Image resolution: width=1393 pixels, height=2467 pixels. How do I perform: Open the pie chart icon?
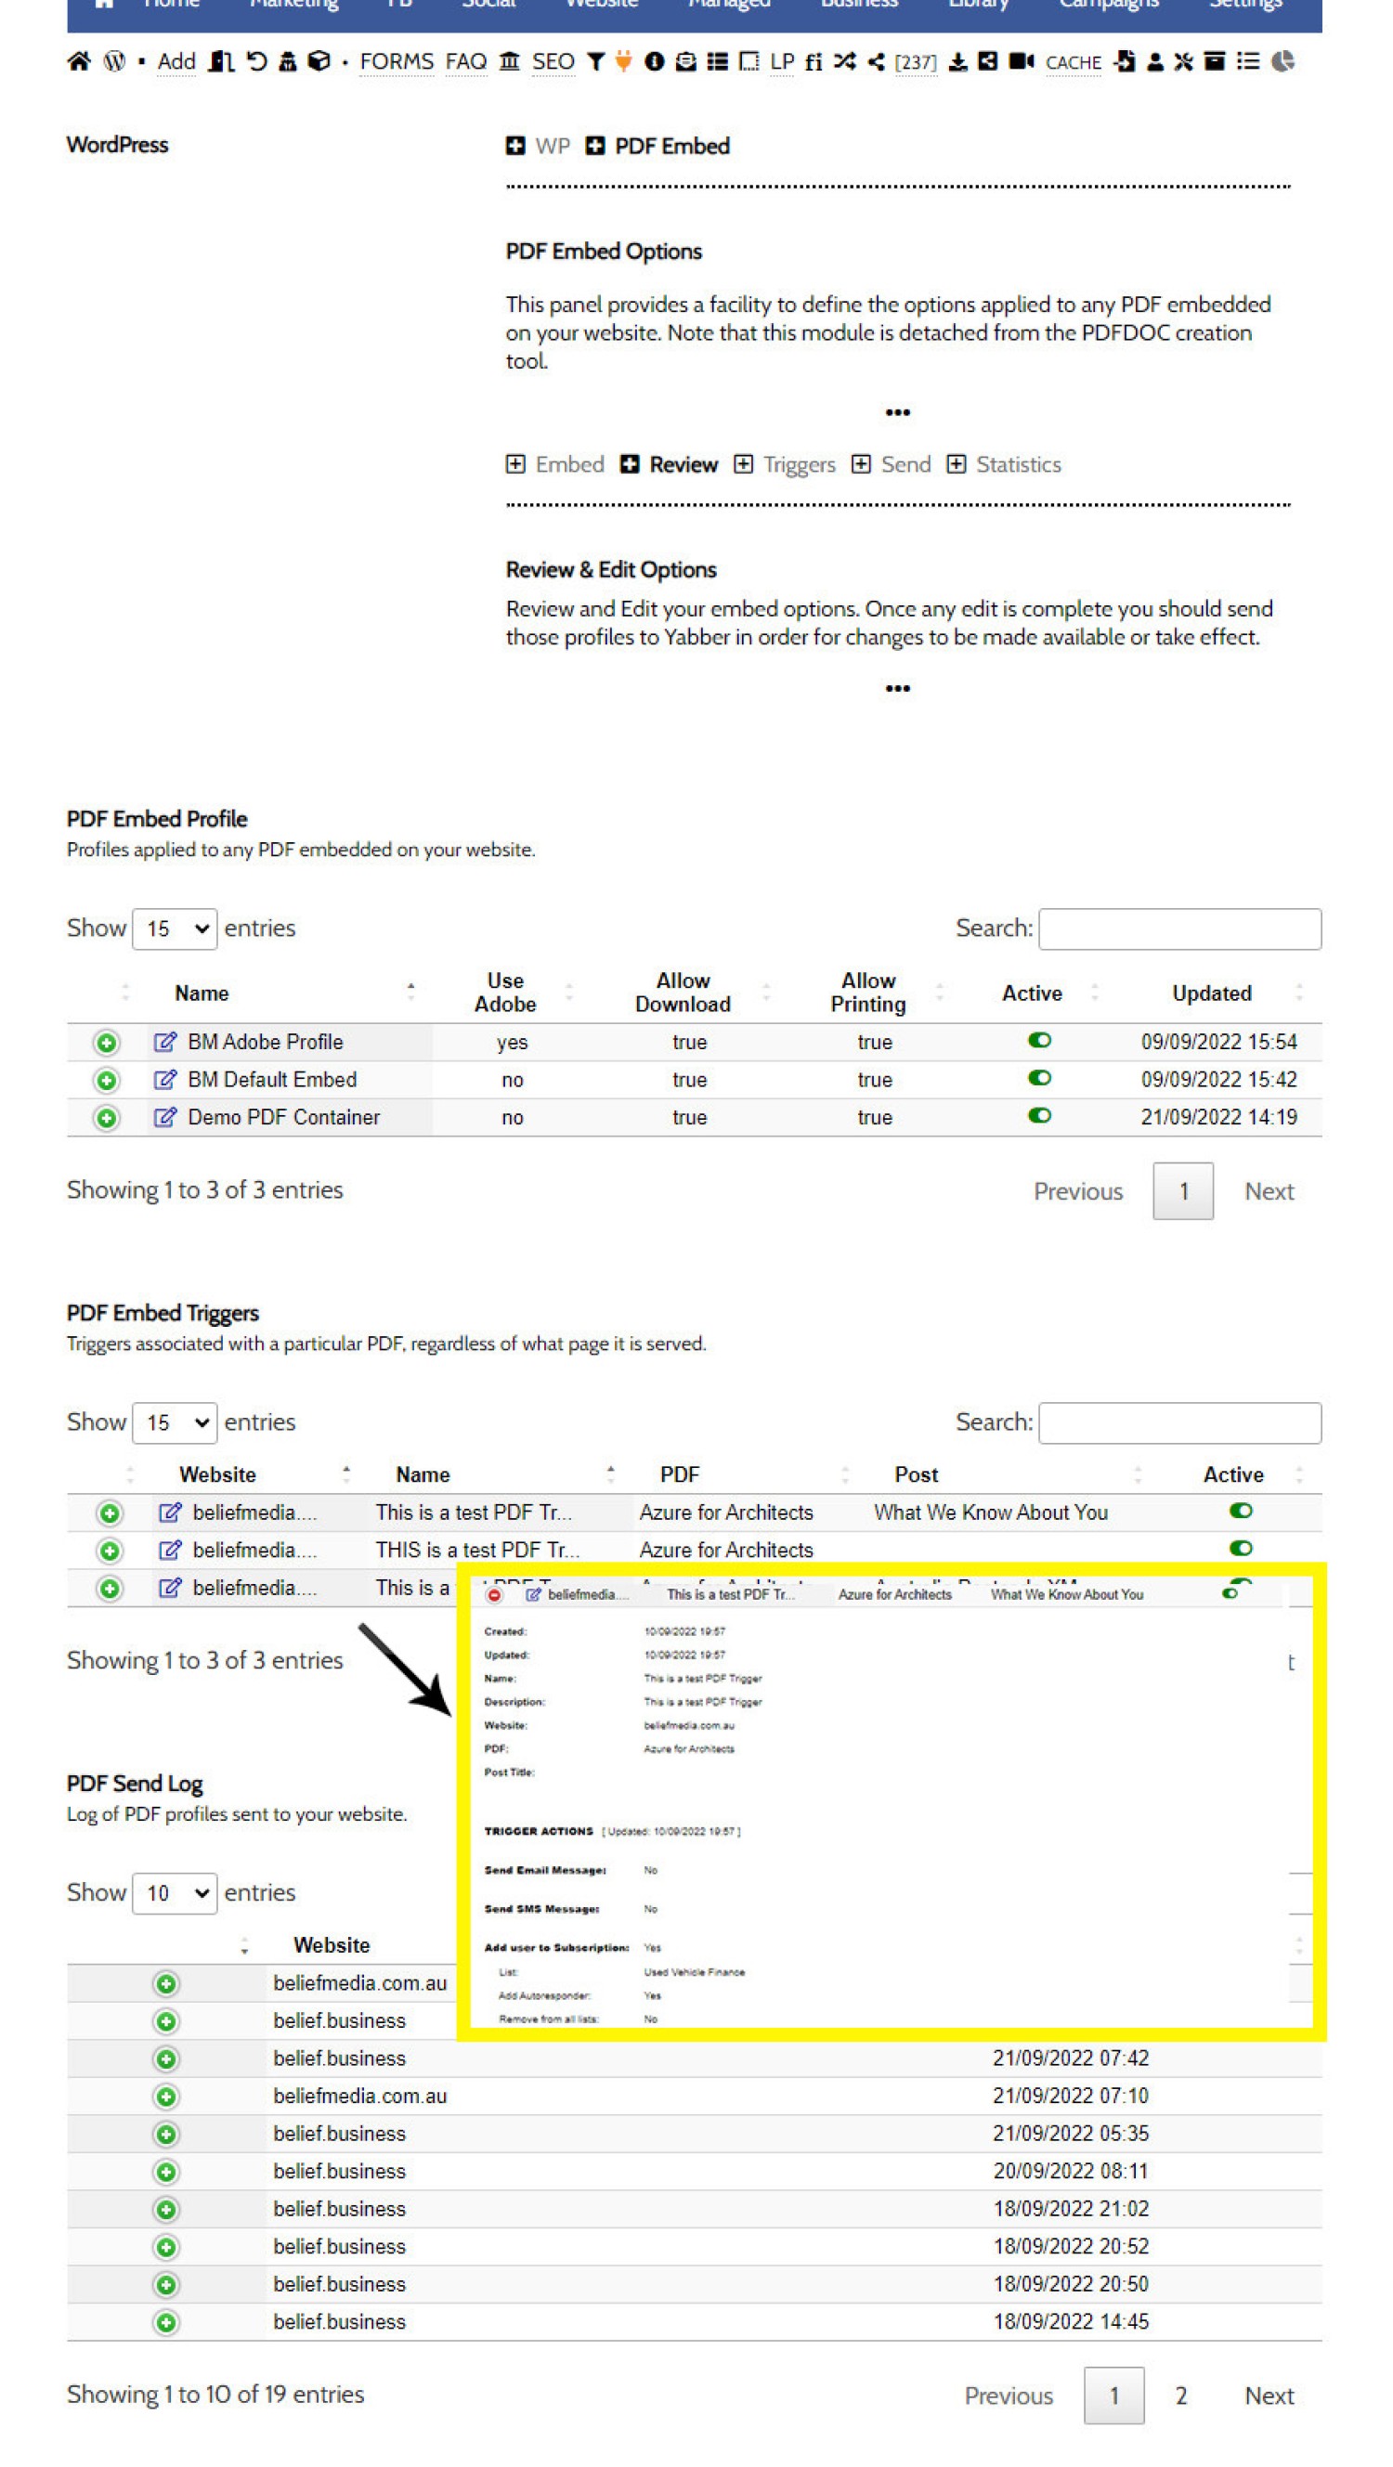(1282, 62)
